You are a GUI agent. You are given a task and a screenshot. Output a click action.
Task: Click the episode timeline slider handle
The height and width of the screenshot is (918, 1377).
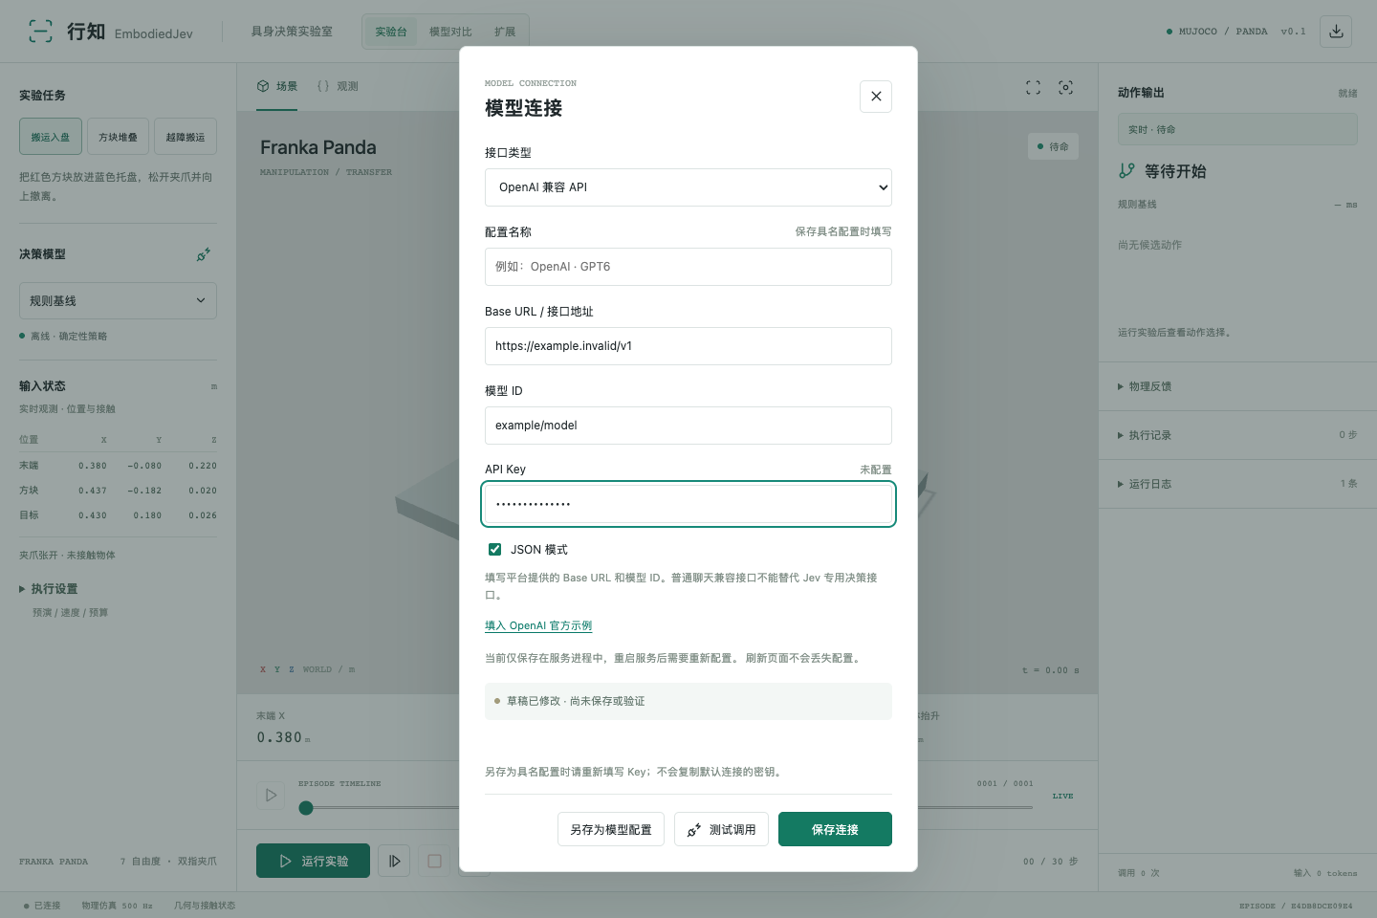tap(306, 808)
